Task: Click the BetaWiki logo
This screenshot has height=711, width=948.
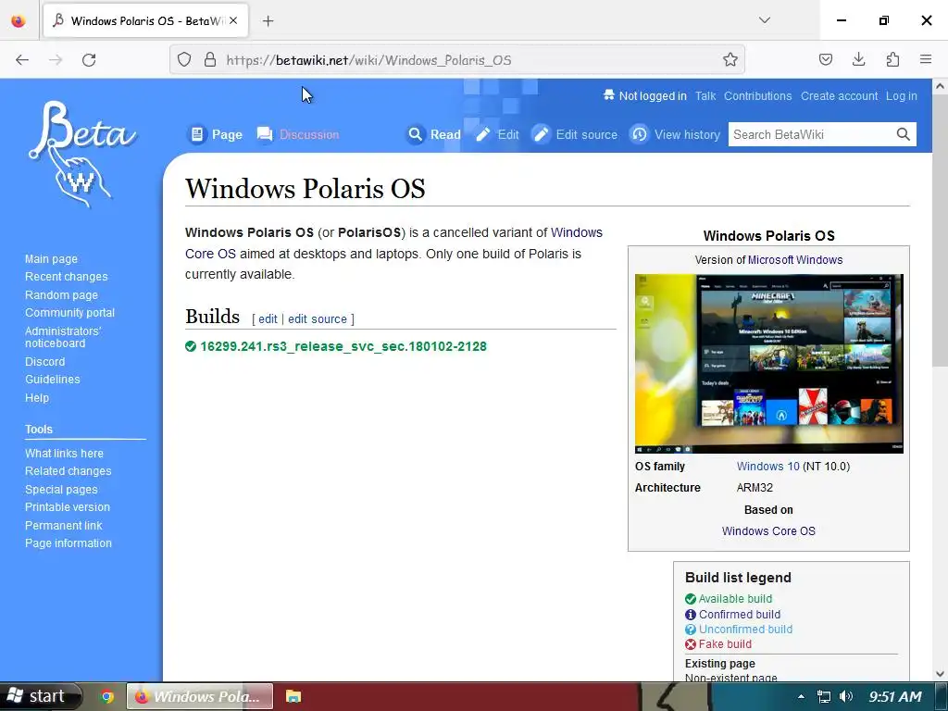Action: pos(81,155)
